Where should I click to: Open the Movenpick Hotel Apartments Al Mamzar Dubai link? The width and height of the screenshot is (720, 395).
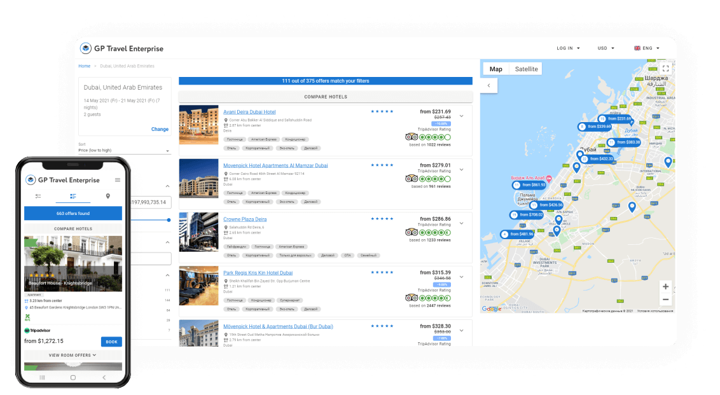tap(275, 166)
